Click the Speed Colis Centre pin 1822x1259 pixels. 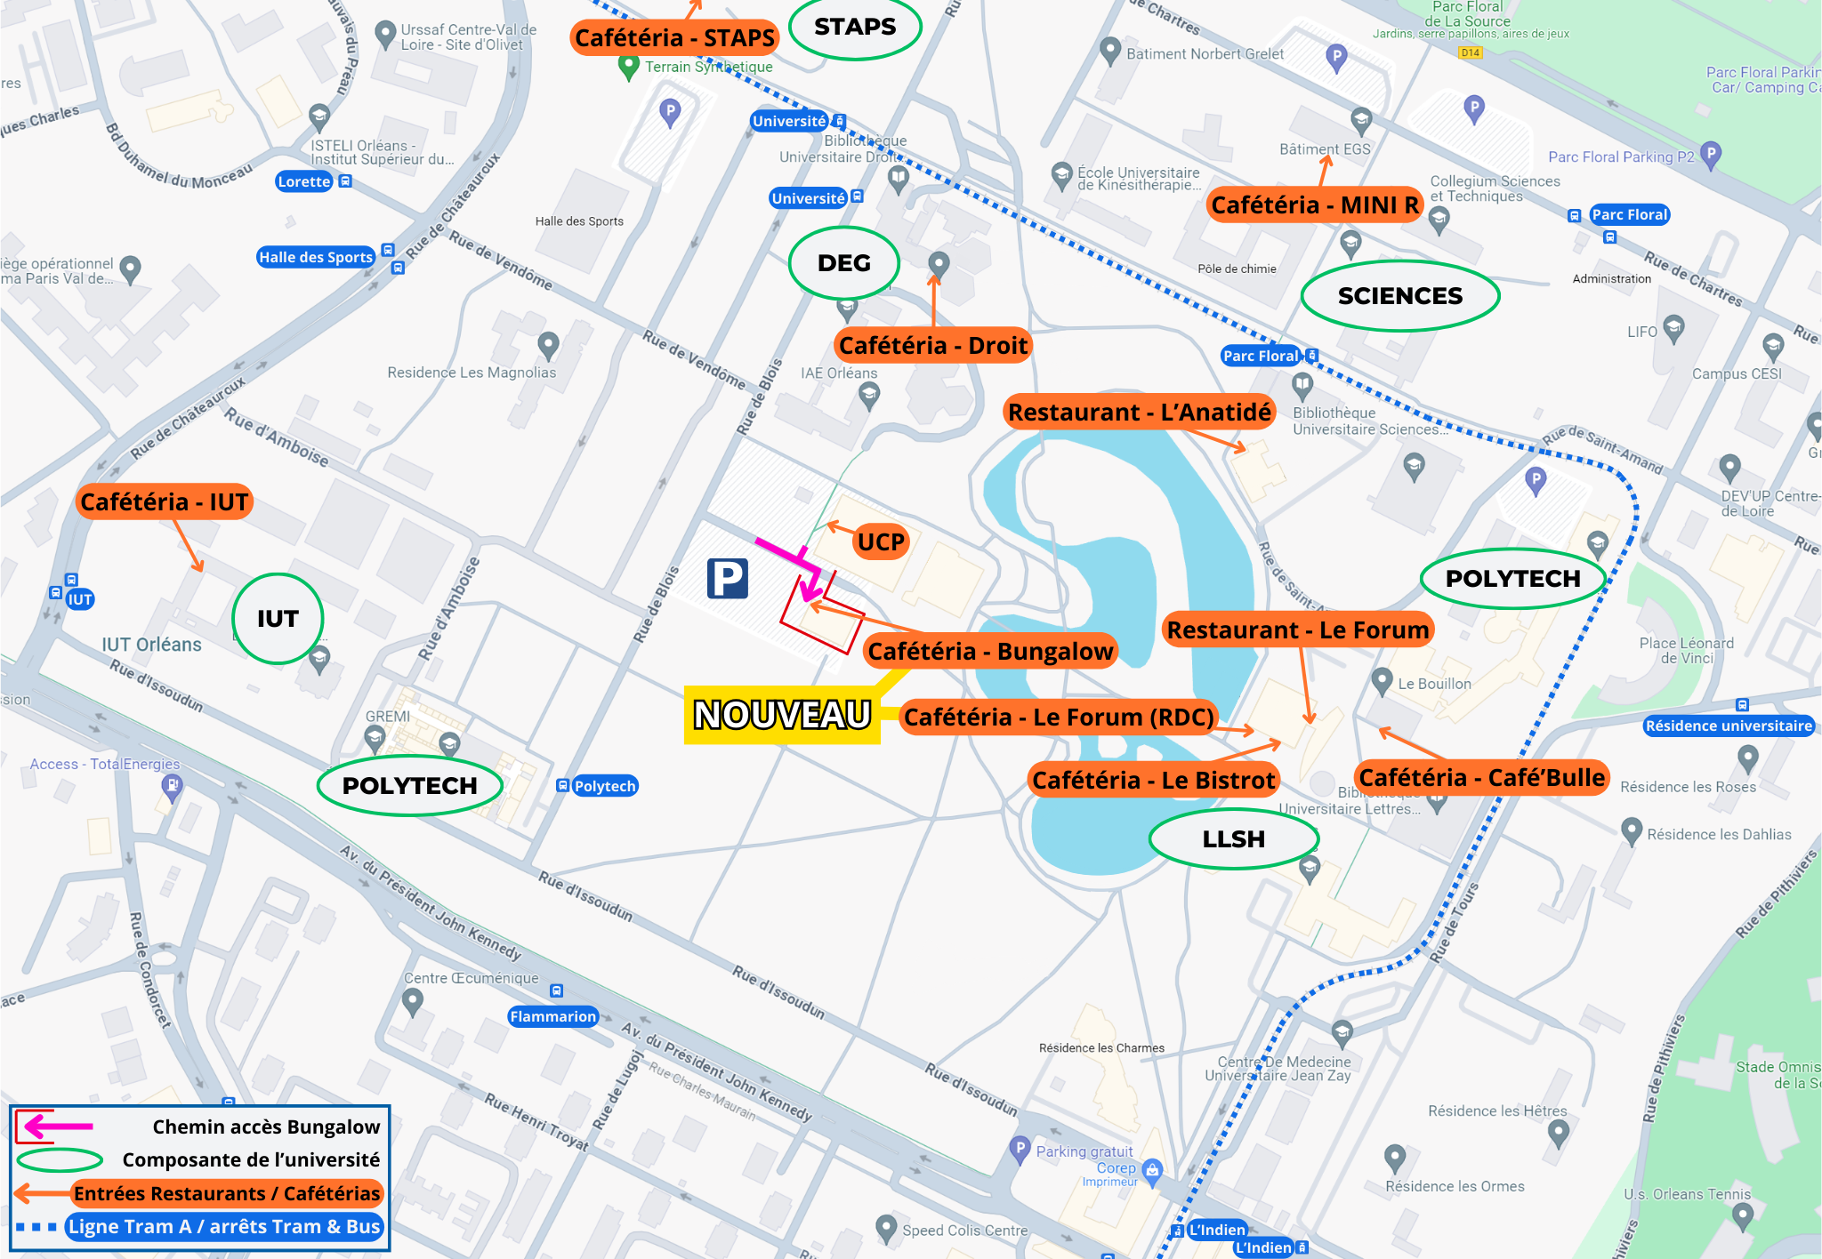886,1228
